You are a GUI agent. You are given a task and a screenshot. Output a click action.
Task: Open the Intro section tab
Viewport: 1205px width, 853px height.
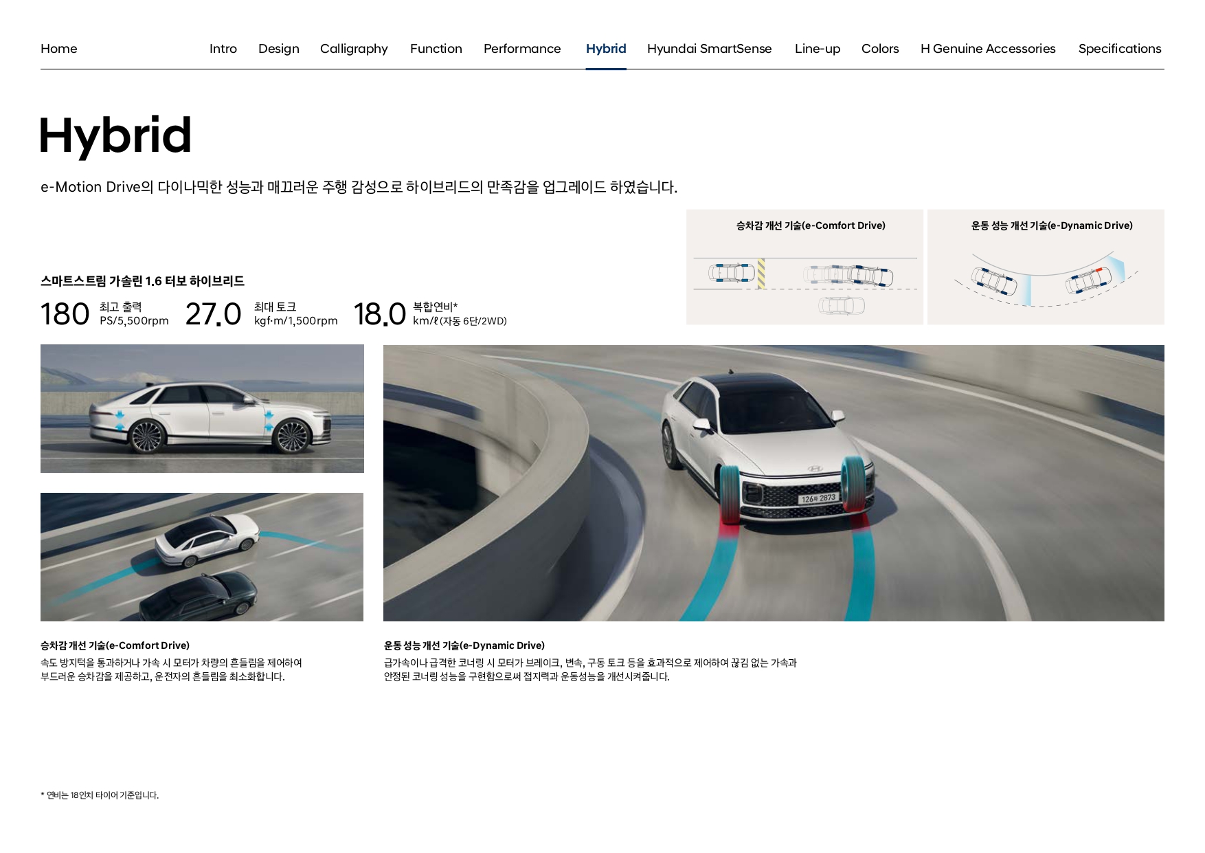click(223, 49)
